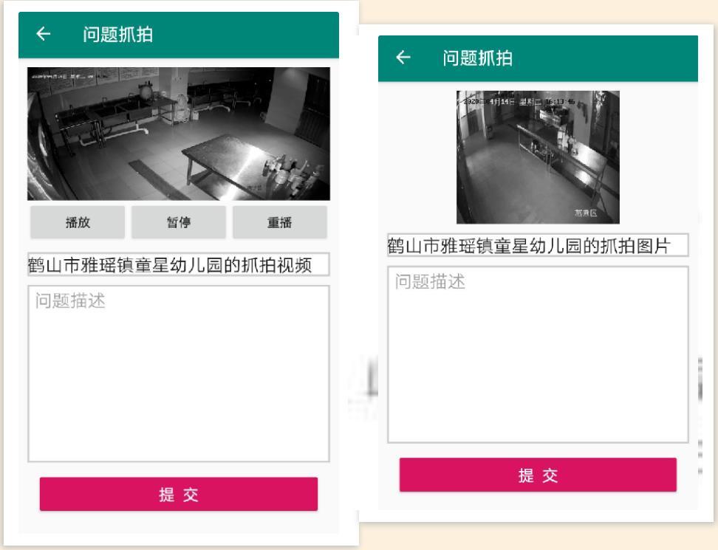The width and height of the screenshot is (718, 550).
Task: Tap back arrow on the video capture screen
Action: click(44, 35)
